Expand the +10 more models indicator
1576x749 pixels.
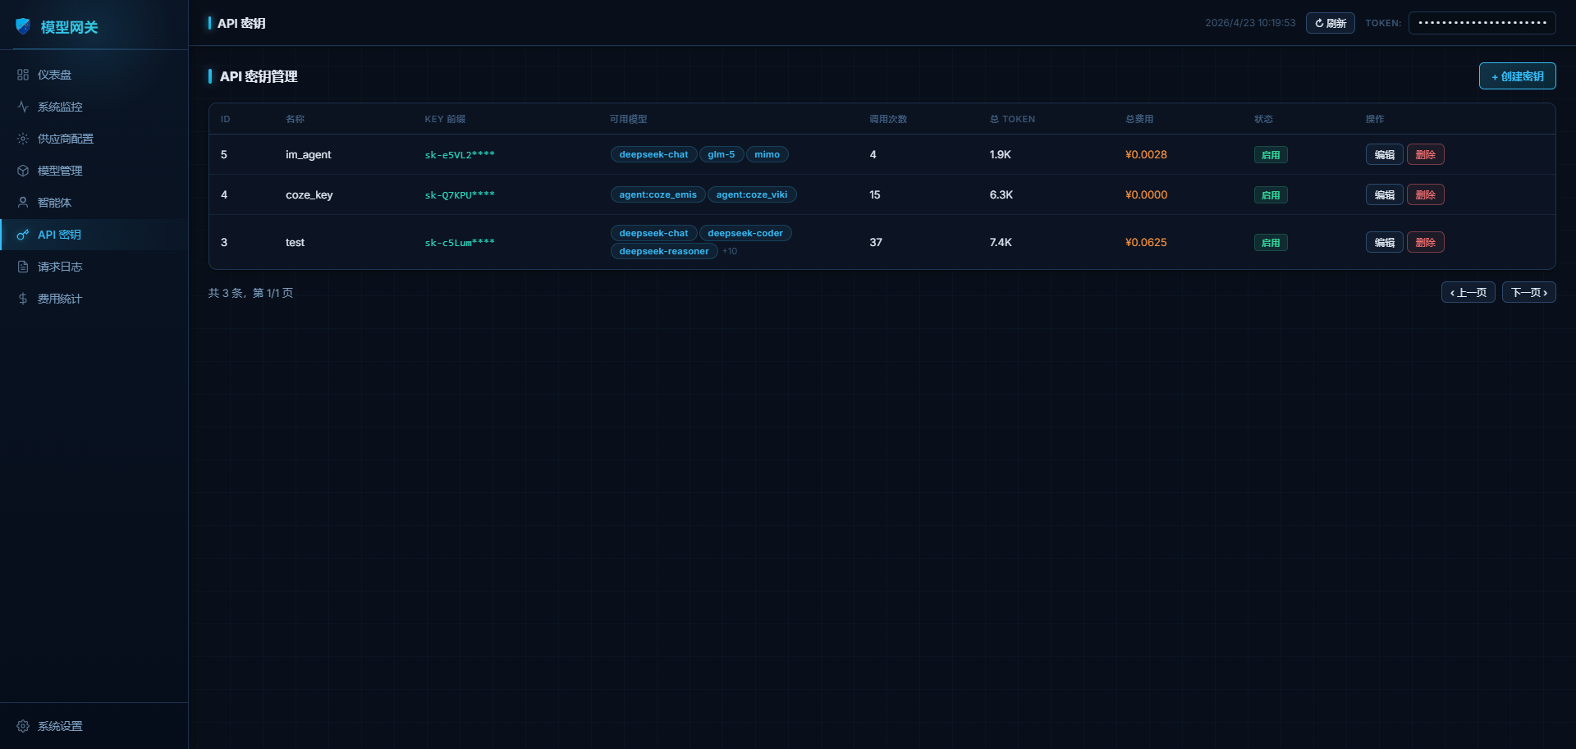730,251
